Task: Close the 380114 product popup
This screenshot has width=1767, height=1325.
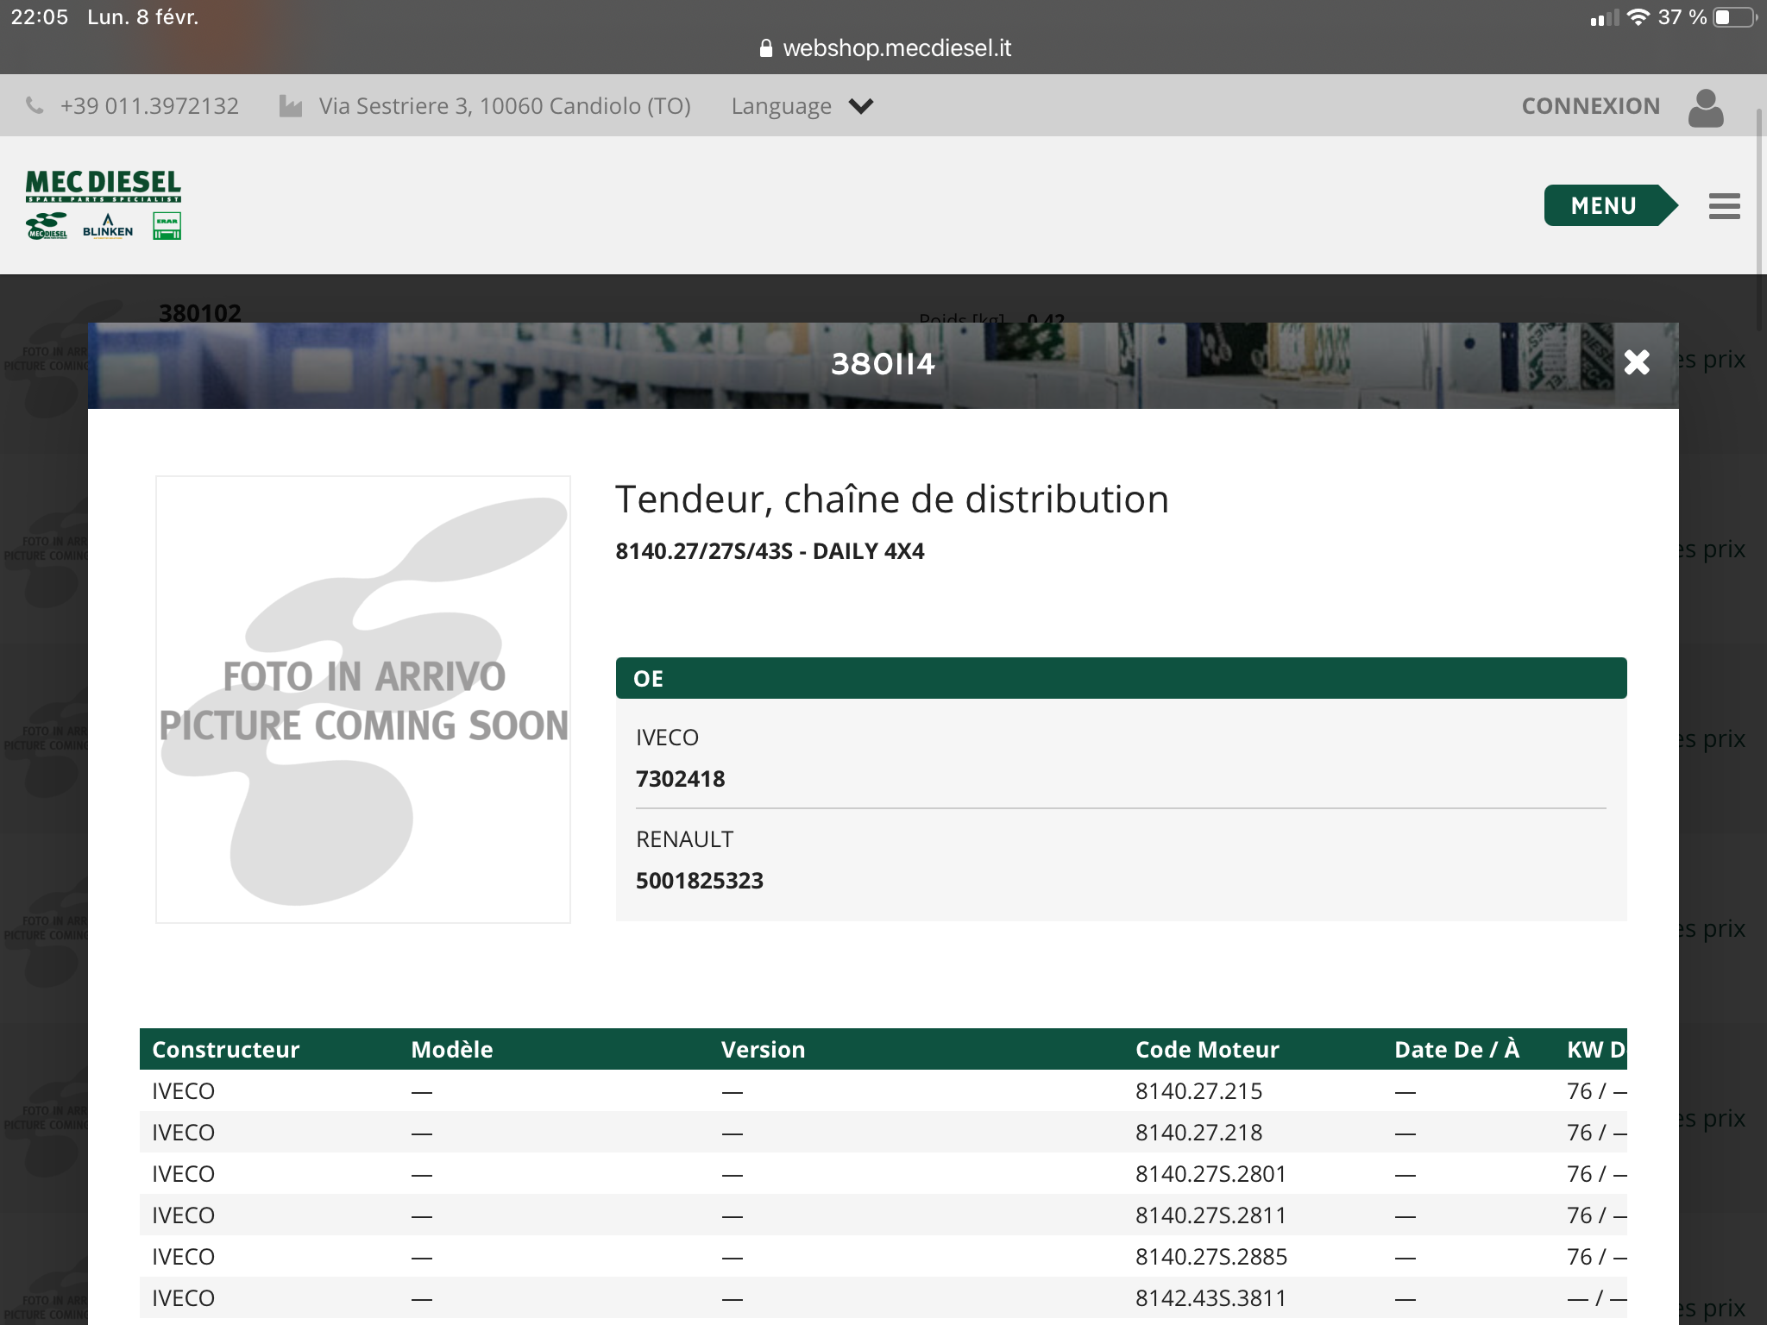Action: click(x=1636, y=362)
